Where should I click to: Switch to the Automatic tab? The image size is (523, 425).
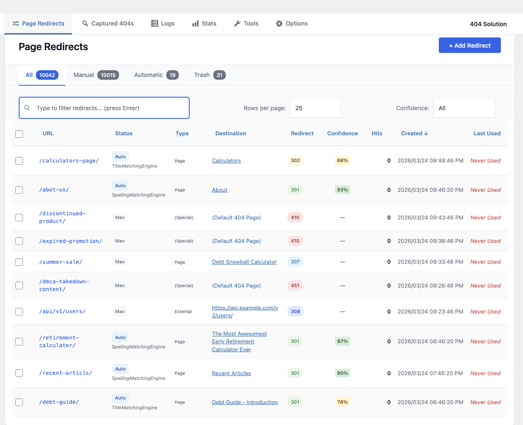click(156, 75)
